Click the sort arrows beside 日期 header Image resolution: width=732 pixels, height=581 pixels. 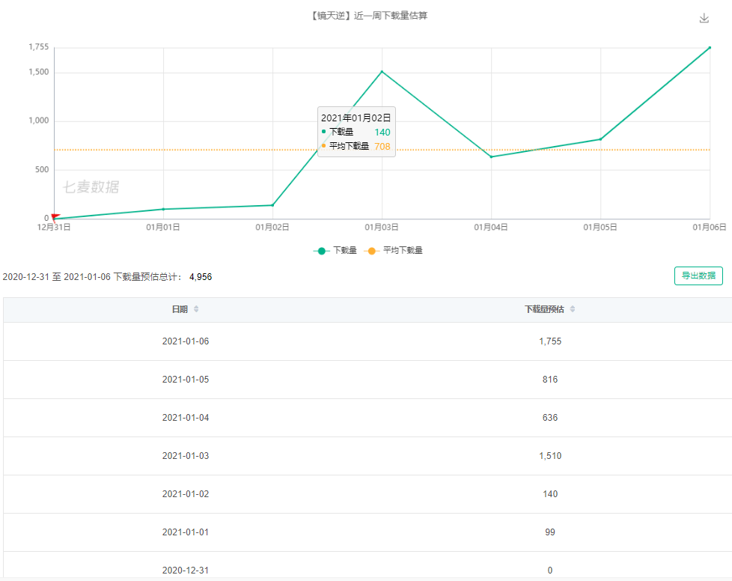(x=196, y=309)
